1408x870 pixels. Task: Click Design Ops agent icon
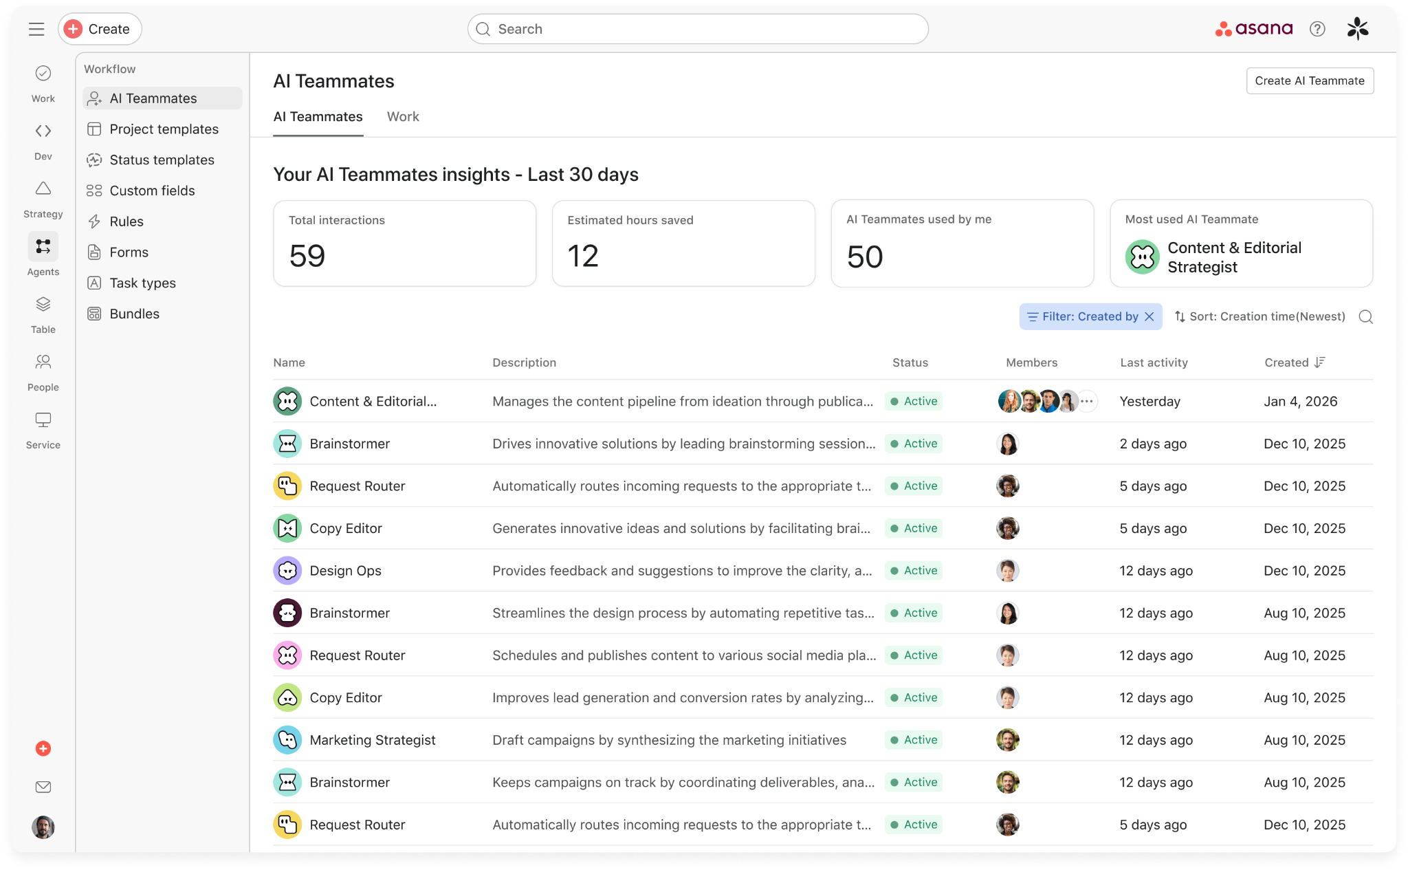287,571
